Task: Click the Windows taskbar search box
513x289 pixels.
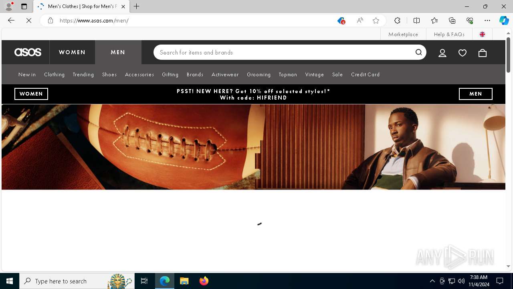Action: 77,281
